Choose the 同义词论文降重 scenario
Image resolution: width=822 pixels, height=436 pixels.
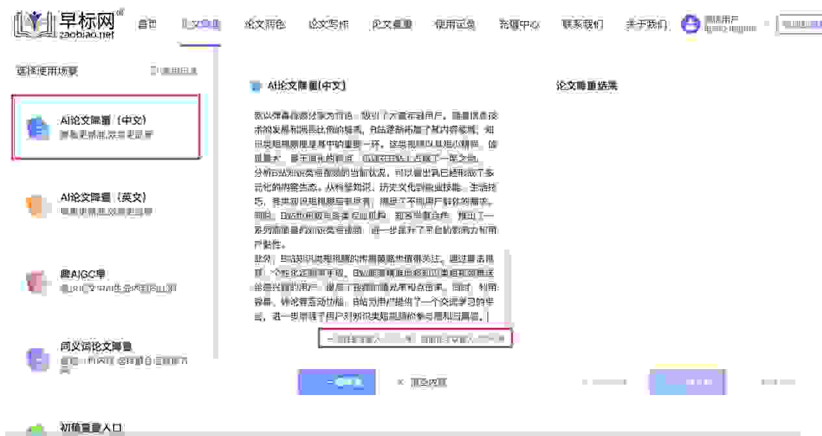(106, 358)
